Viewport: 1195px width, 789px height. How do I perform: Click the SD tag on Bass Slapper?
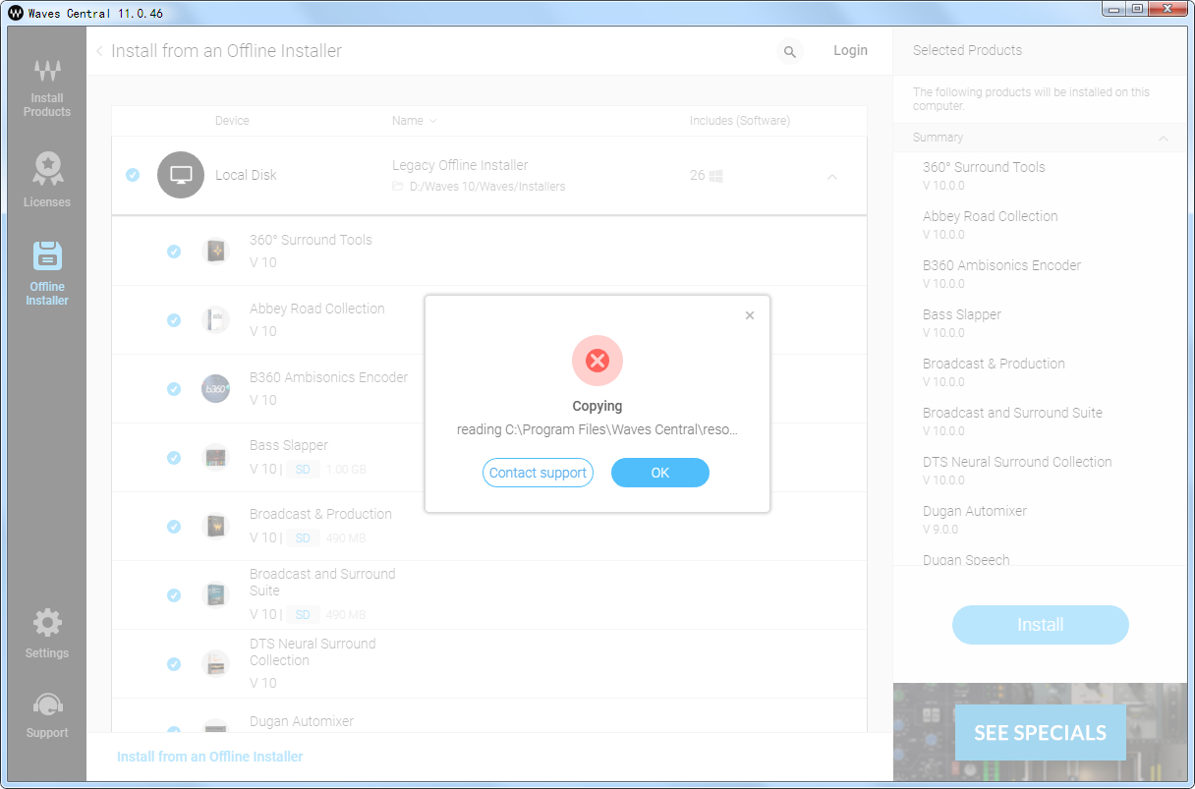(303, 470)
